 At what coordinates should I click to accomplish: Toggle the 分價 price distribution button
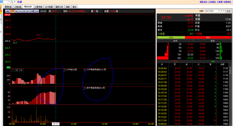(x=32, y=11)
